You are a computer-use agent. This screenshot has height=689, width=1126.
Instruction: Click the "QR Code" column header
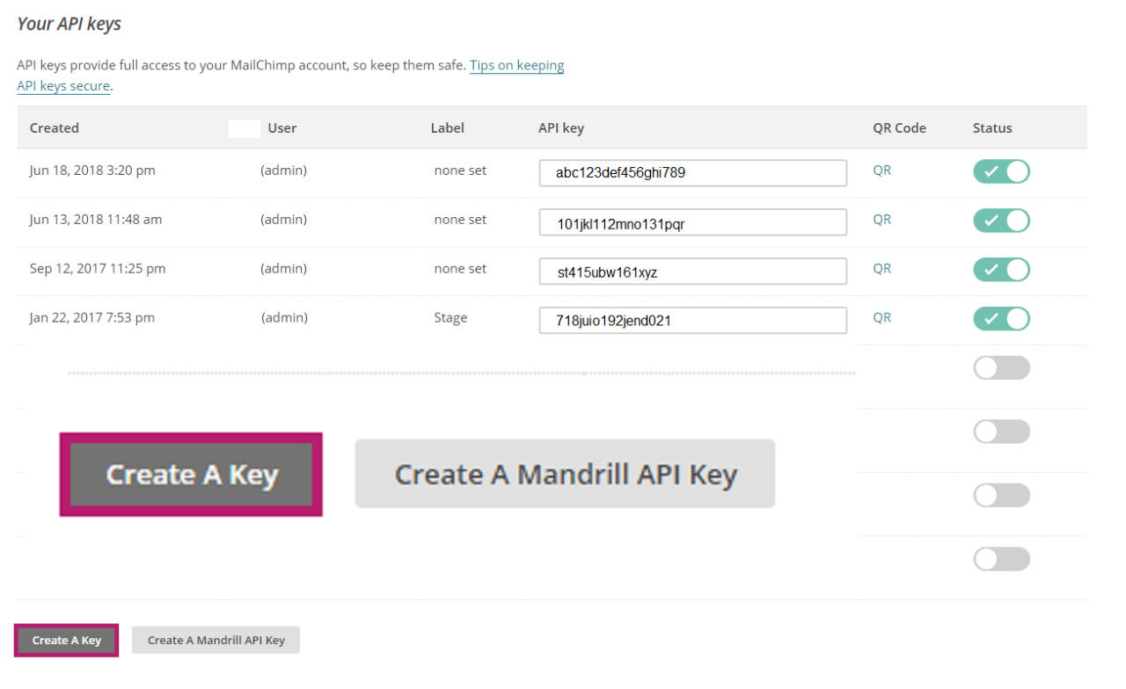click(x=899, y=127)
